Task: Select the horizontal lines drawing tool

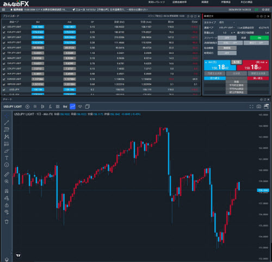Action: (7, 129)
